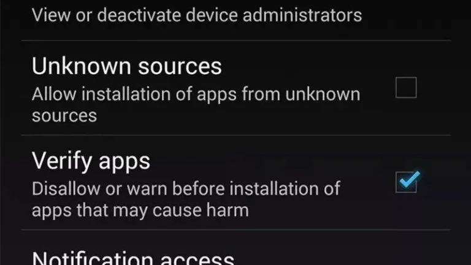Click the word "access" in Notification access
Screen dimensions: 471x265
[x=197, y=259]
